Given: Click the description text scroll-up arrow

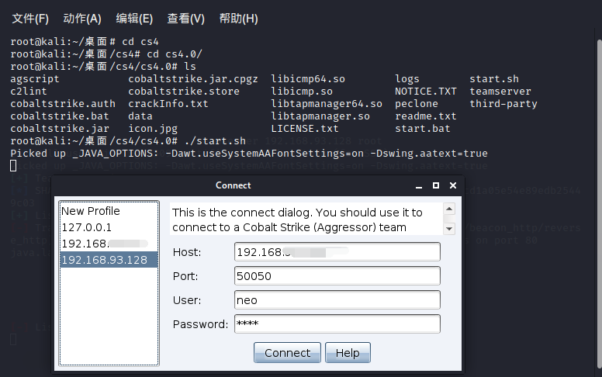Looking at the screenshot, I should pos(449,209).
